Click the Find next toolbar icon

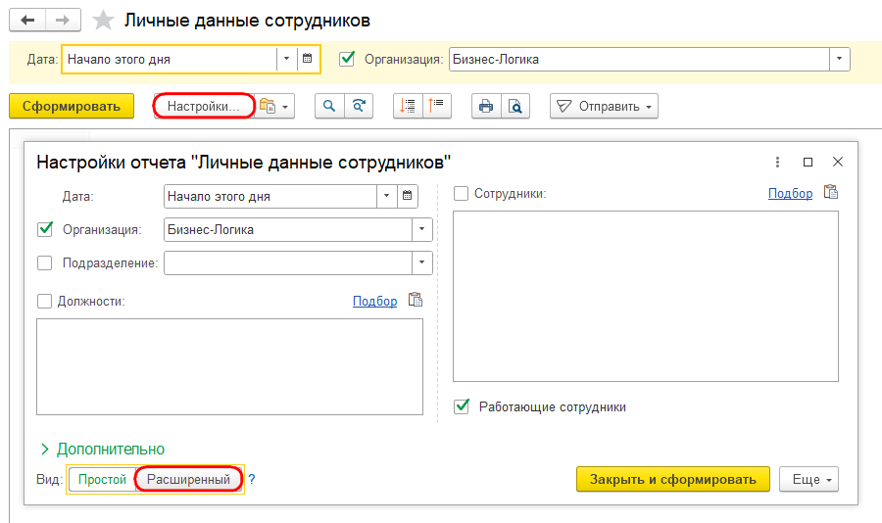point(359,107)
